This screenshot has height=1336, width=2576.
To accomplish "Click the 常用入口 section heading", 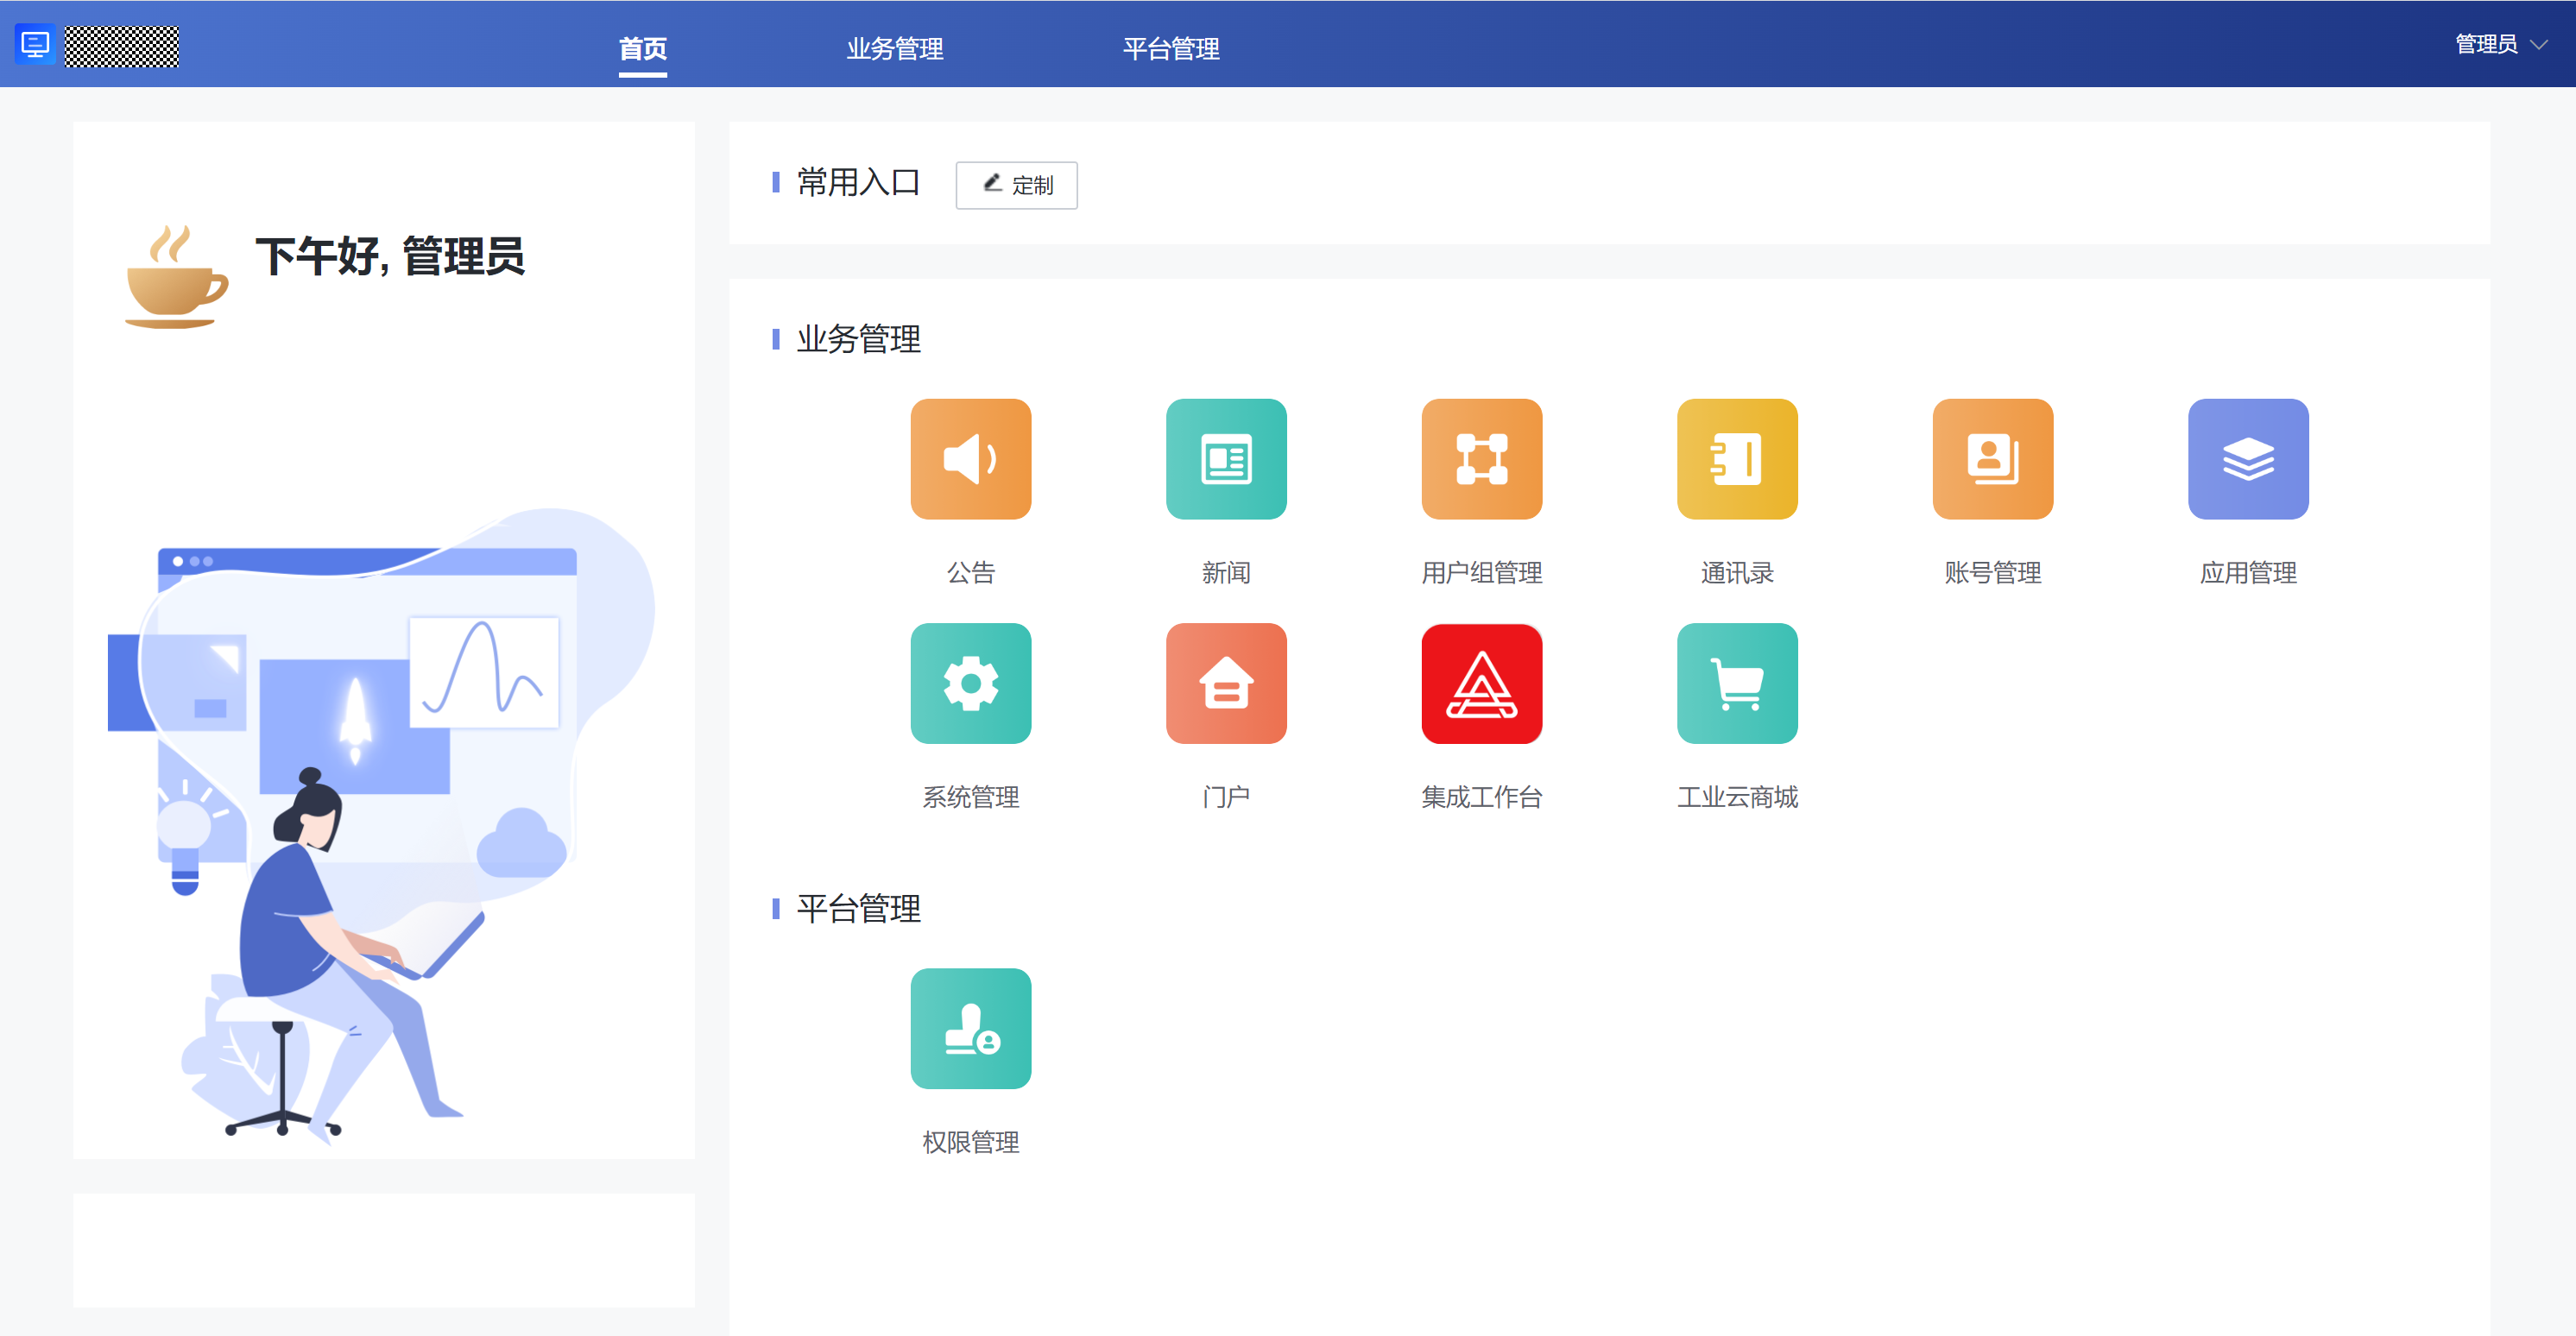I will click(858, 183).
